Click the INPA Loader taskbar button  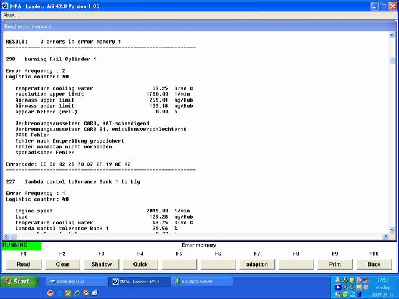pyautogui.click(x=138, y=282)
